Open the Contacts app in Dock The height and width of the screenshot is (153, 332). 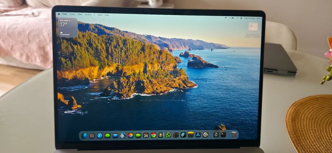pyautogui.click(x=161, y=135)
